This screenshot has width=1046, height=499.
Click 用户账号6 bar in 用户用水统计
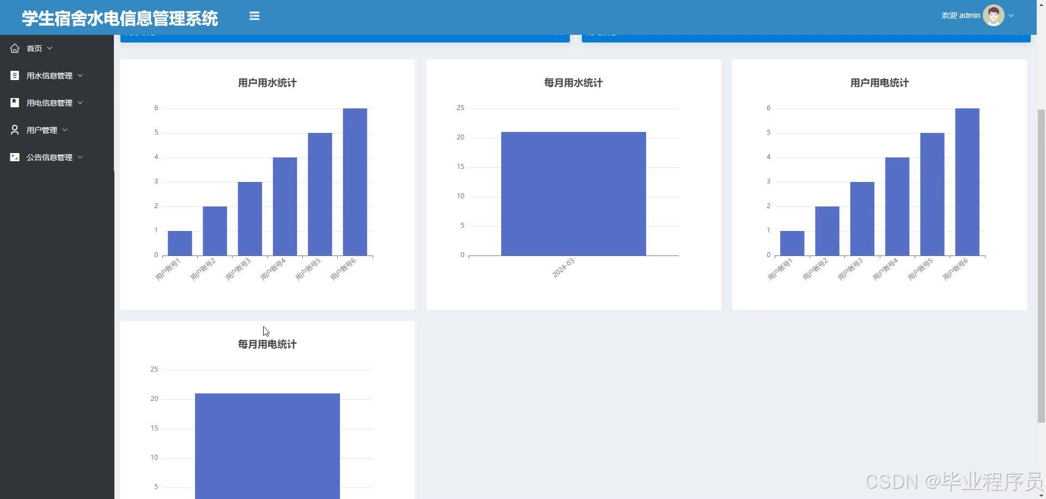[x=355, y=182]
